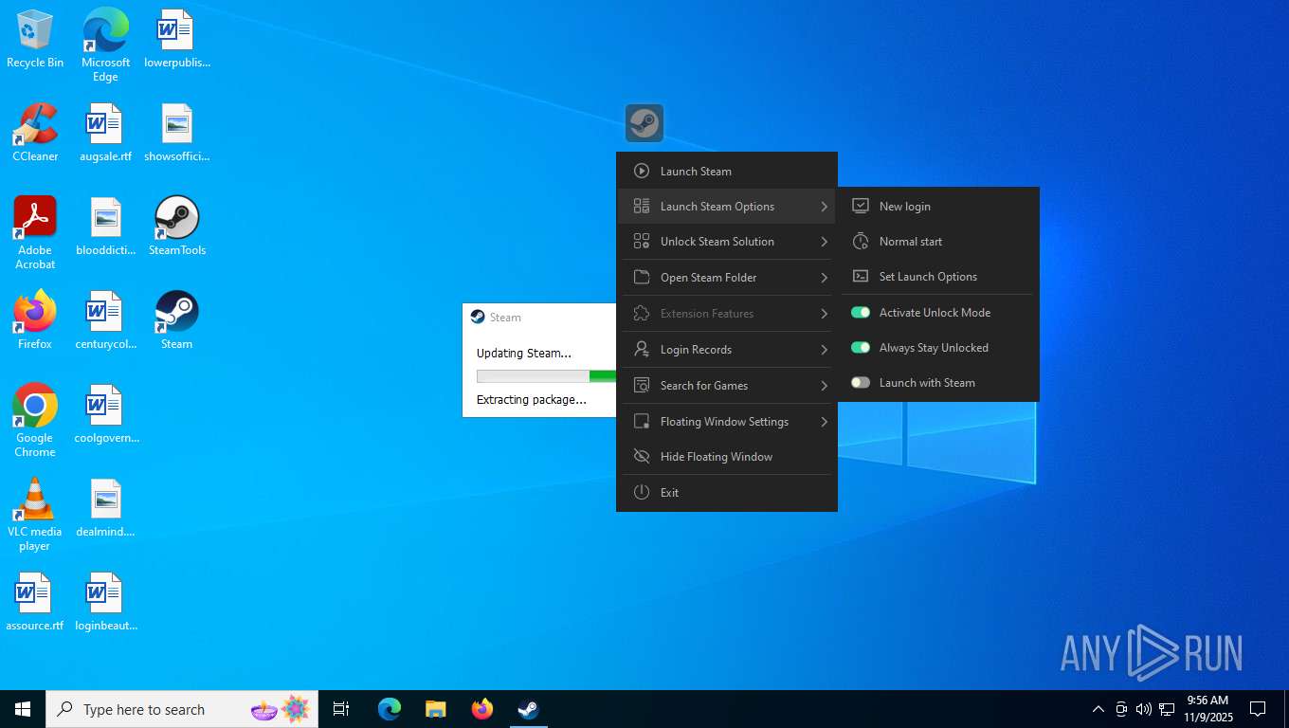Choose Set Launch Options entry
Viewport: 1289px width, 728px height.
point(938,277)
